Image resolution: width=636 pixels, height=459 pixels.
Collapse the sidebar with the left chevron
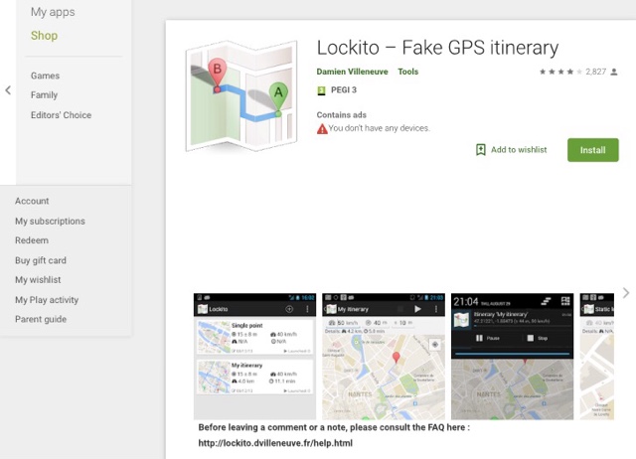[8, 90]
